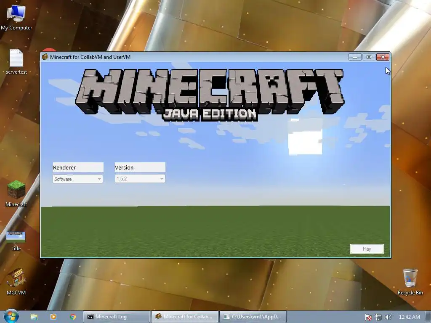
Task: Switch to Minecraft Log taskbar window
Action: click(x=117, y=317)
